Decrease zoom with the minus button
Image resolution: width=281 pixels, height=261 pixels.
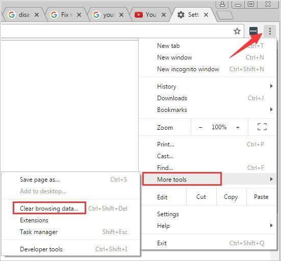[200, 127]
